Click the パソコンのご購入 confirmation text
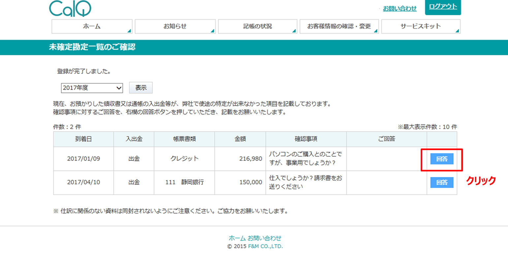 [305, 158]
